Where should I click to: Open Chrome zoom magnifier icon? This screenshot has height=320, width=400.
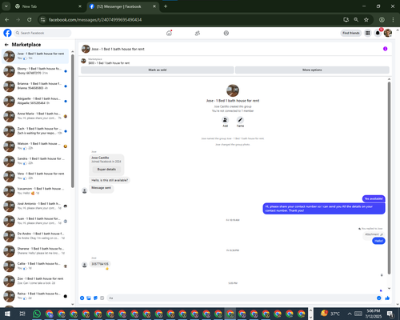coord(356,19)
